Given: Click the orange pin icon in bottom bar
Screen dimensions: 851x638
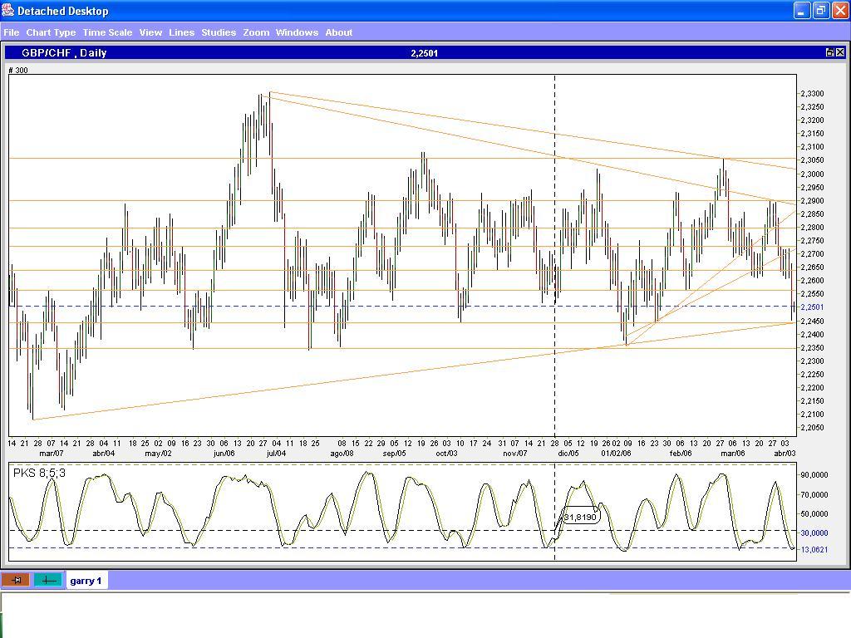Looking at the screenshot, I should [15, 580].
